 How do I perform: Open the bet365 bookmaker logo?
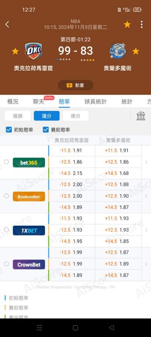[29, 162]
